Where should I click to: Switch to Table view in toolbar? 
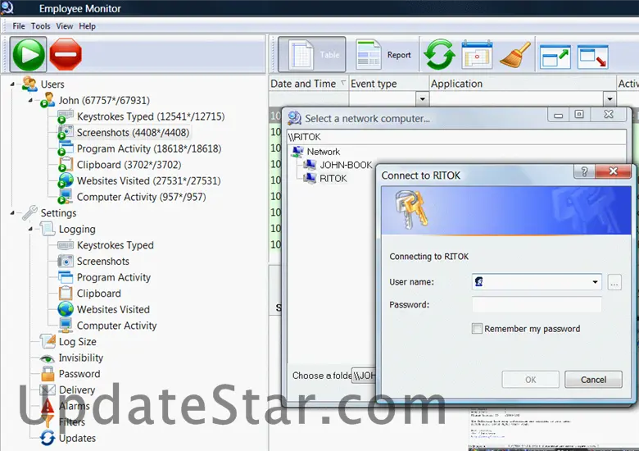point(311,55)
